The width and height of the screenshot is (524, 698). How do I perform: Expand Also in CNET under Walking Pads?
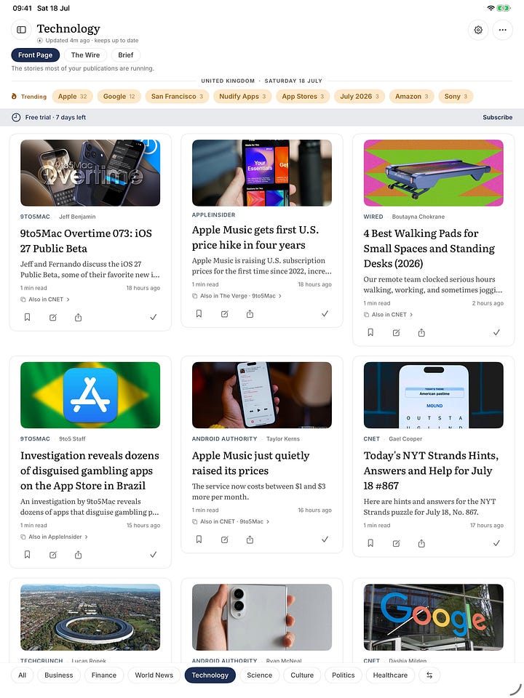388,314
